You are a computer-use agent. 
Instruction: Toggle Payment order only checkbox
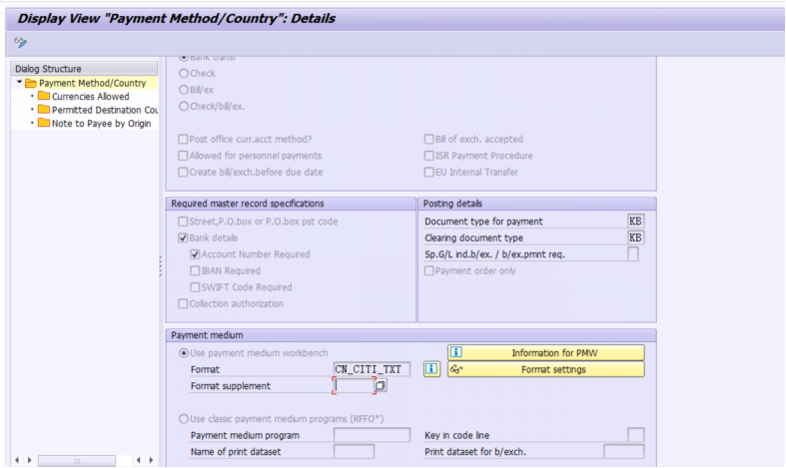point(429,270)
